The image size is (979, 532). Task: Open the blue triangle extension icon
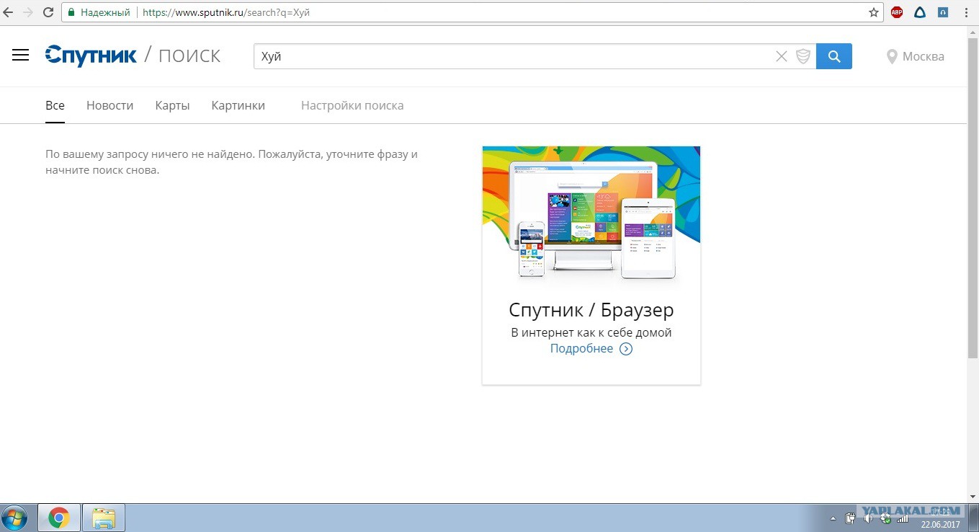(x=920, y=12)
